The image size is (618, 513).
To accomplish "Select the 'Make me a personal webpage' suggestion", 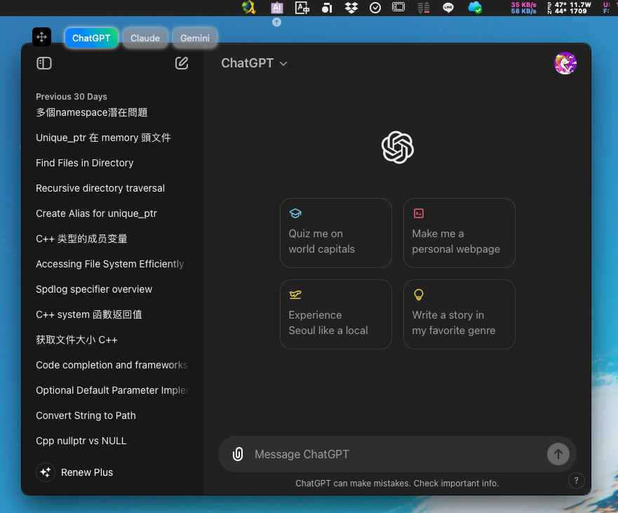I will tap(459, 233).
